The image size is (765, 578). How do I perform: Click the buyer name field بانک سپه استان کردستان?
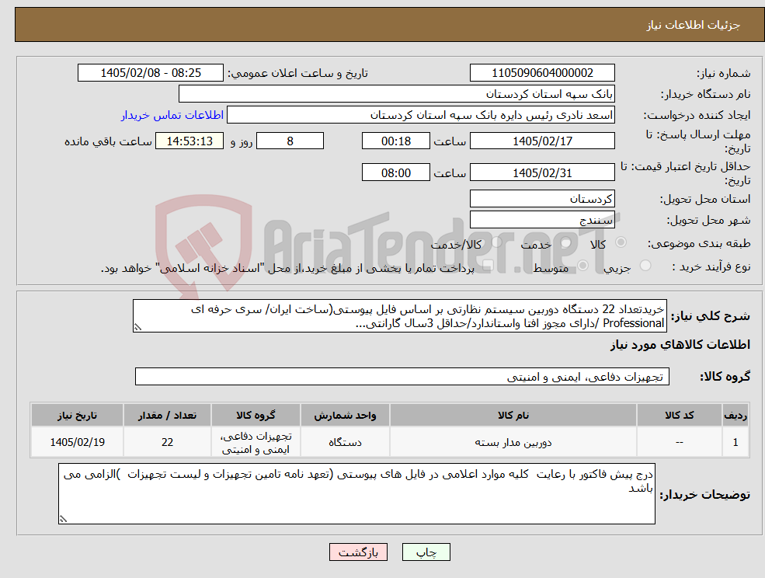point(397,94)
